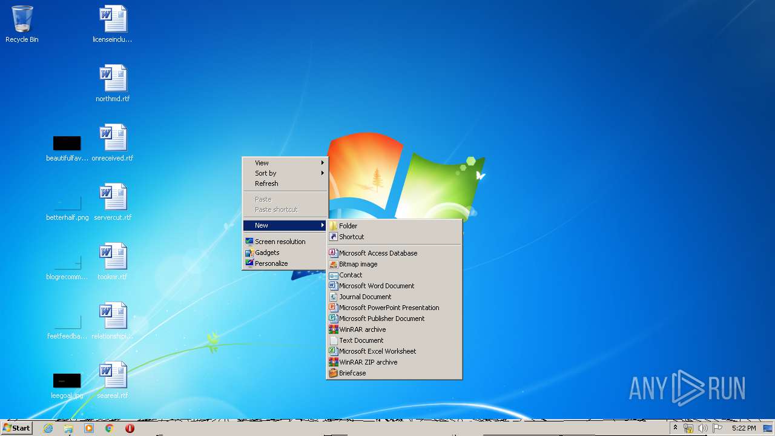Viewport: 775px width, 436px height.
Task: Select the servercut.rtf file icon
Action: [113, 202]
